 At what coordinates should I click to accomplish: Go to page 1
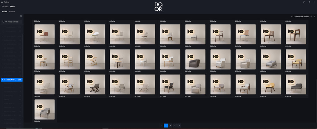point(166,125)
